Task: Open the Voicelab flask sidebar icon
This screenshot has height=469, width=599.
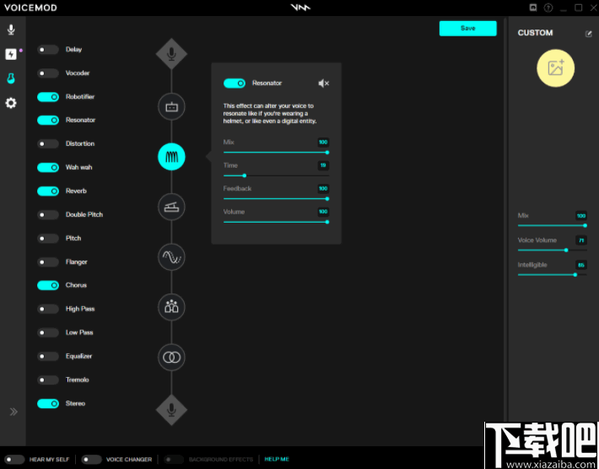Action: click(11, 78)
